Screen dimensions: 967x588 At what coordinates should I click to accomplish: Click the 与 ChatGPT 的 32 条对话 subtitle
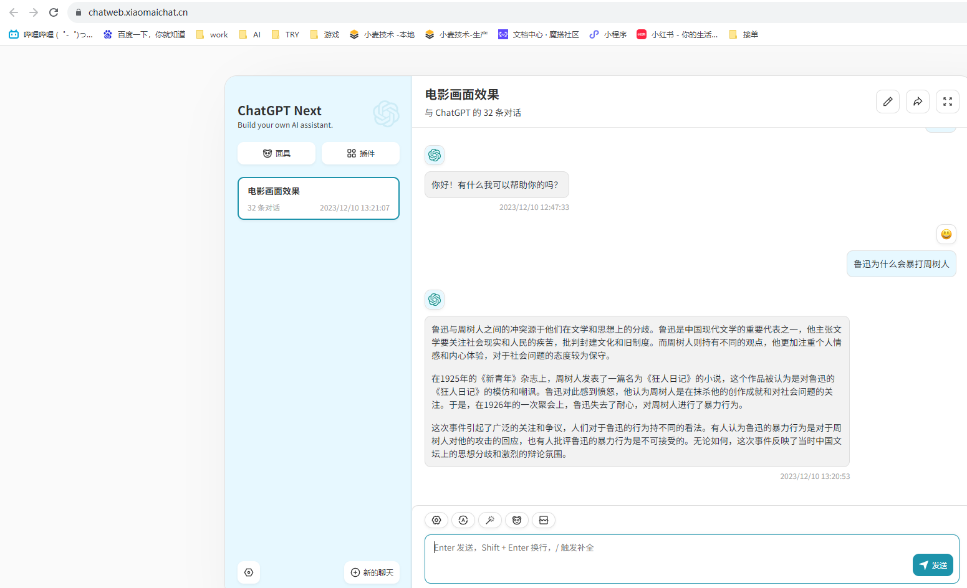coord(473,113)
